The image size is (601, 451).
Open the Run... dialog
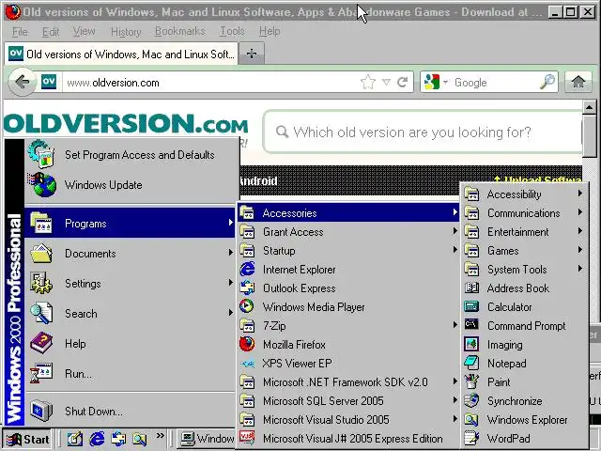pos(130,374)
